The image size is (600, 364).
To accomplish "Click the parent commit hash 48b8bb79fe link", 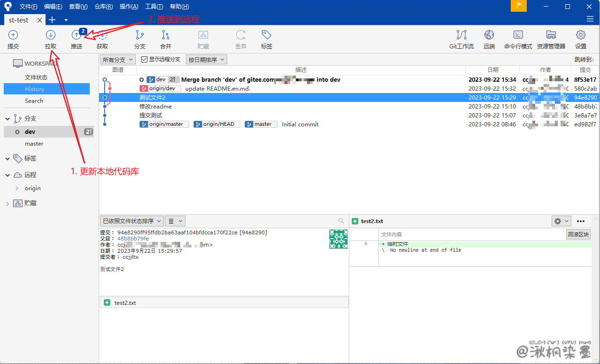I will click(133, 239).
